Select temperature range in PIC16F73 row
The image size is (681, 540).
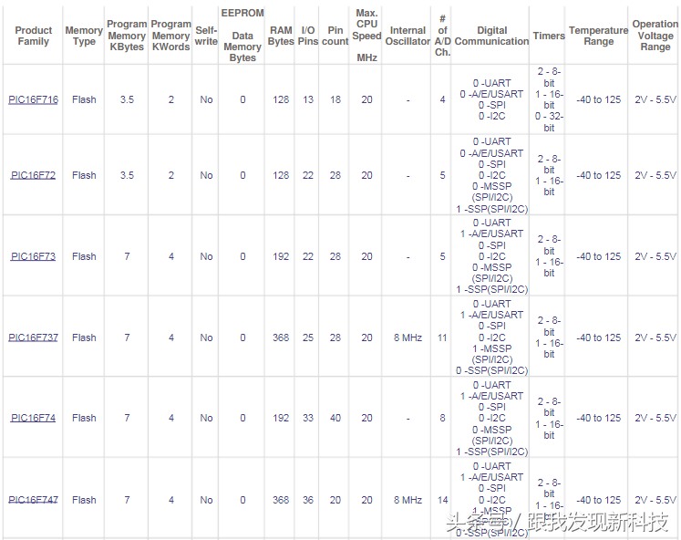click(x=598, y=256)
